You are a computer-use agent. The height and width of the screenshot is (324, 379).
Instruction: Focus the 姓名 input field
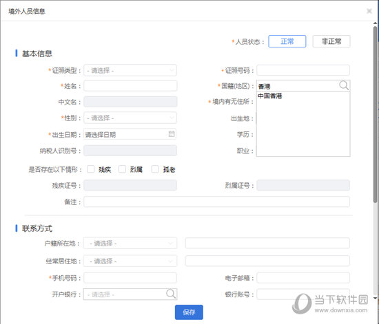[x=130, y=86]
